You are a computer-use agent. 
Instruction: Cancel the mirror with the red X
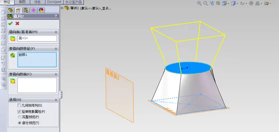[x=17, y=23]
